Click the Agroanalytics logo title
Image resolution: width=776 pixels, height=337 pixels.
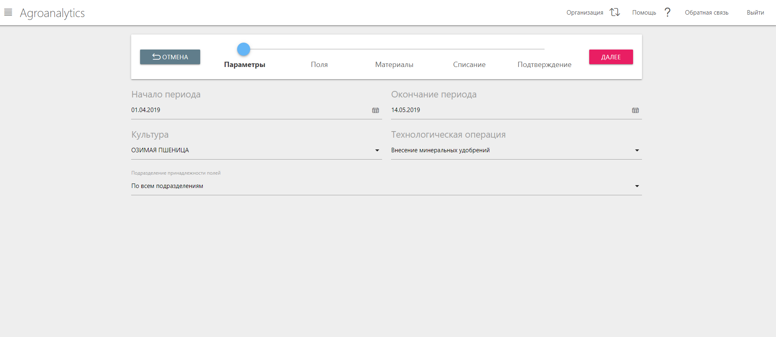pos(52,13)
